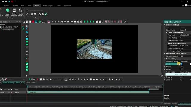
Task: Select the Add video tool
Action: point(27,70)
